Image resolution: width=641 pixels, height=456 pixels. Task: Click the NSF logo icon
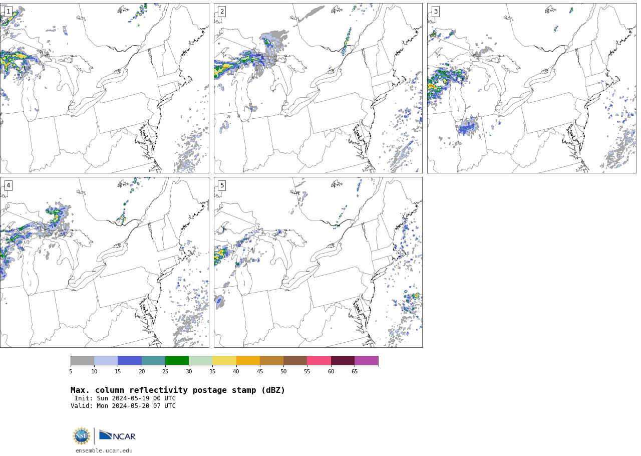tap(82, 436)
